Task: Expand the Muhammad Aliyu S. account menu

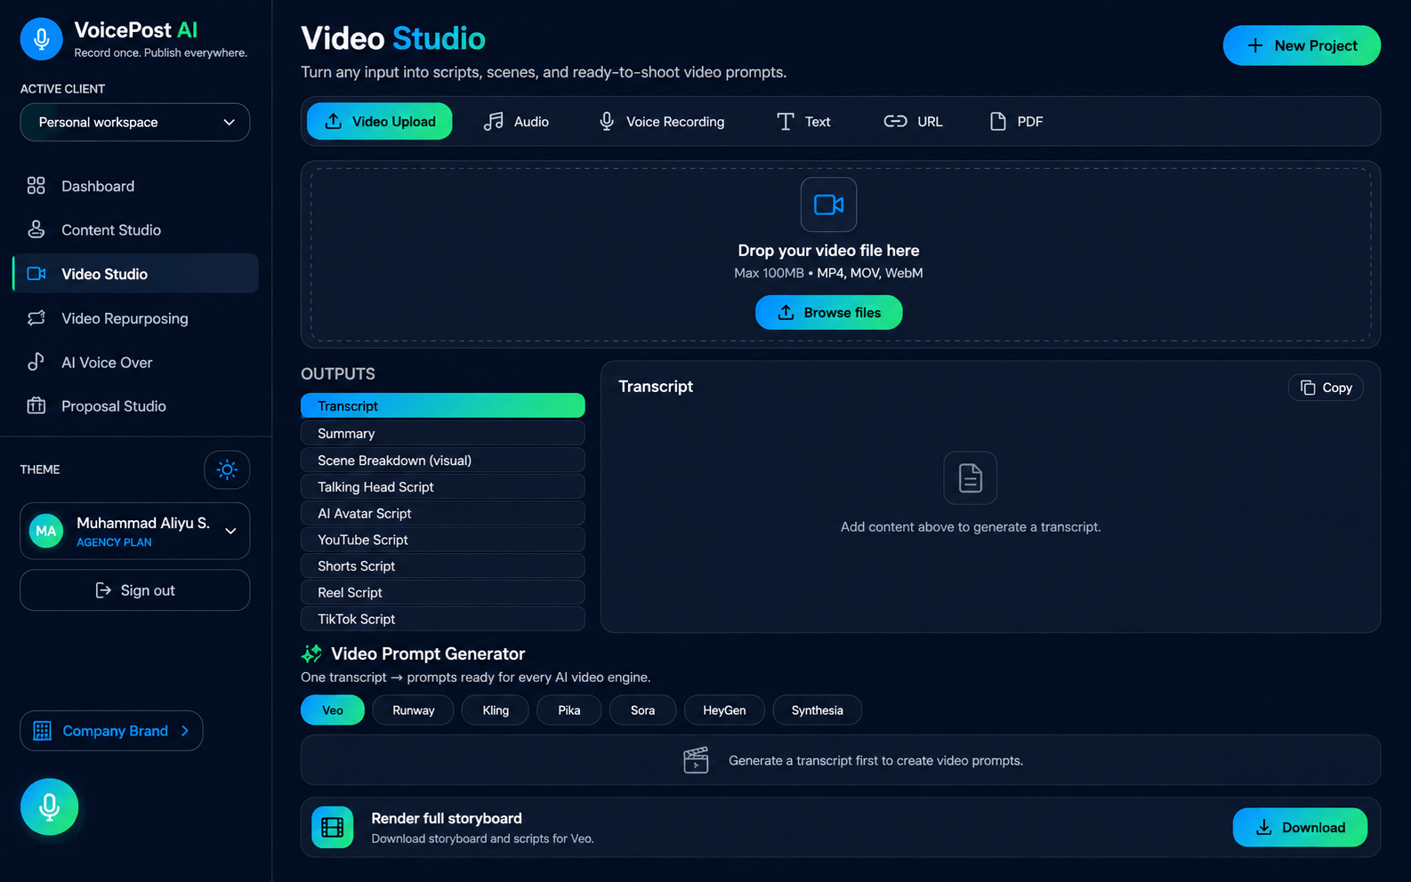Action: 135,531
